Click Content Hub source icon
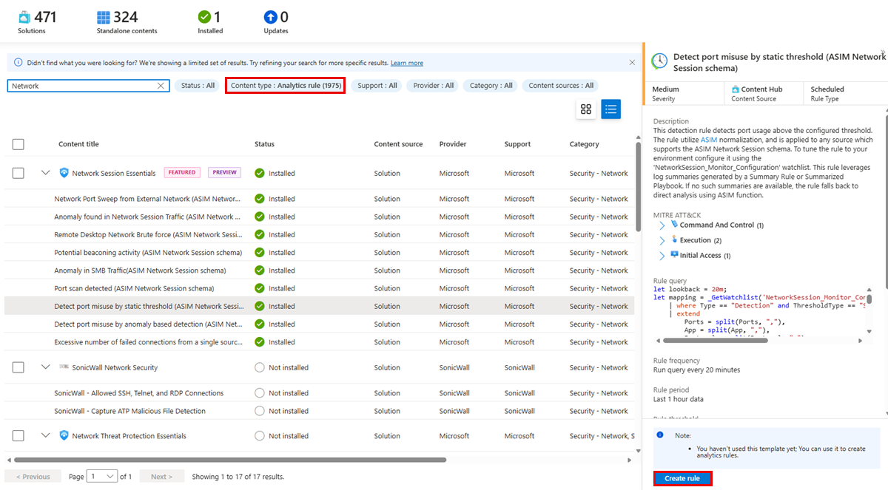The width and height of the screenshot is (888, 490). (x=736, y=89)
